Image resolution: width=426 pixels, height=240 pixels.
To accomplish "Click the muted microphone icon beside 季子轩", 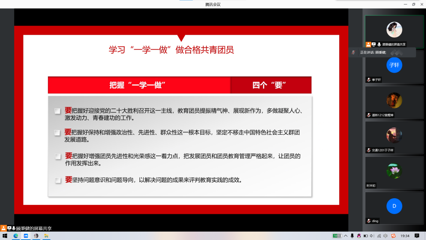I will pyautogui.click(x=369, y=80).
